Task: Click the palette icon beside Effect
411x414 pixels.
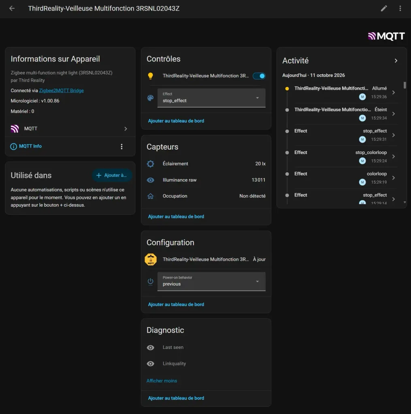Action: tap(151, 98)
